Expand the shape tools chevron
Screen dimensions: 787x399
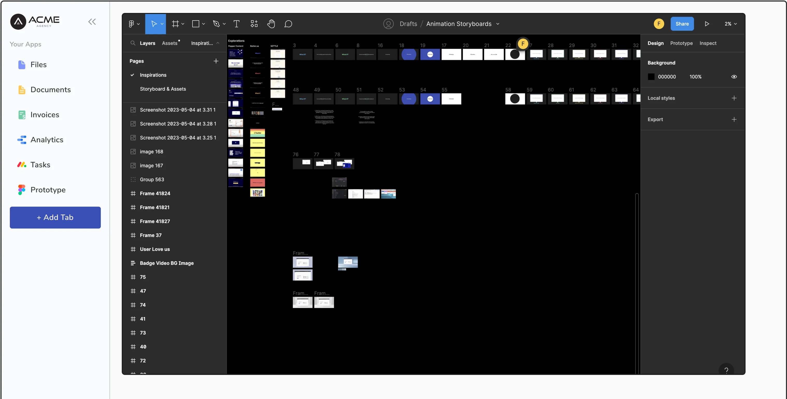(203, 24)
